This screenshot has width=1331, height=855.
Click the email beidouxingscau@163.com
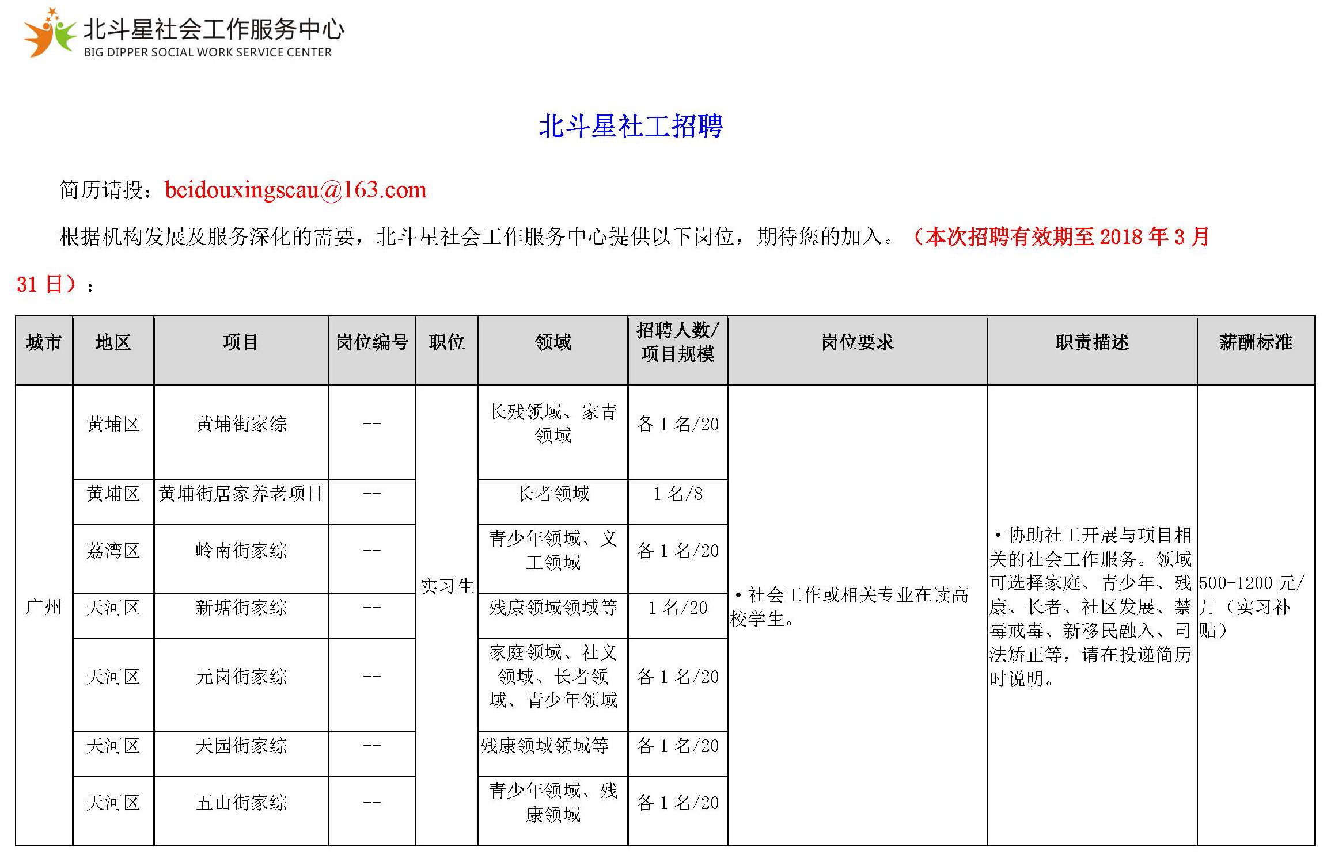pyautogui.click(x=295, y=190)
